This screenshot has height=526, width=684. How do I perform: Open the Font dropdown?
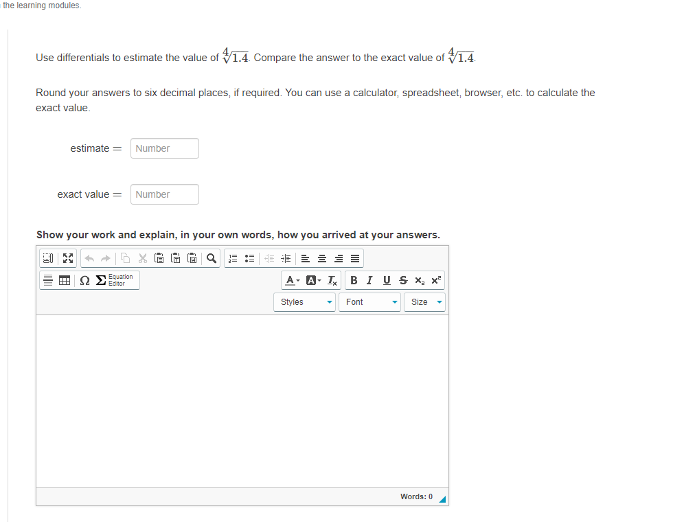click(369, 302)
